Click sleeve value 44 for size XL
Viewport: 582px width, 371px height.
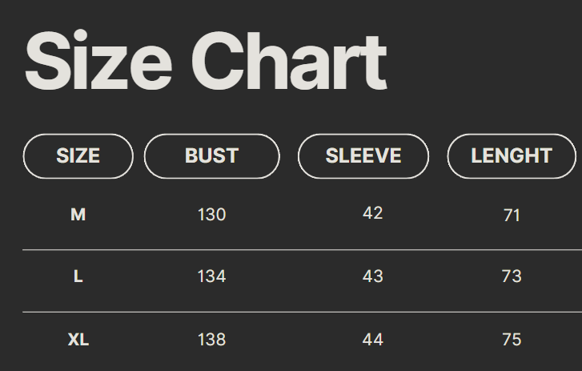point(372,340)
